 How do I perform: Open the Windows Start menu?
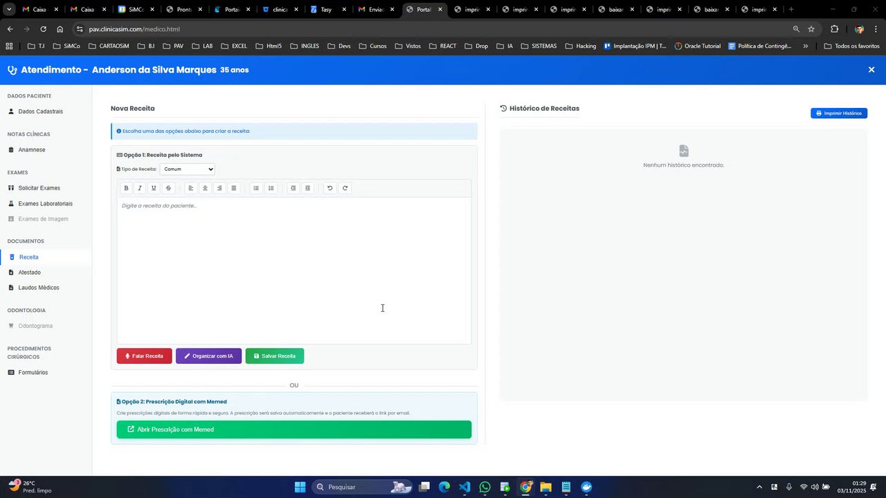coord(300,487)
